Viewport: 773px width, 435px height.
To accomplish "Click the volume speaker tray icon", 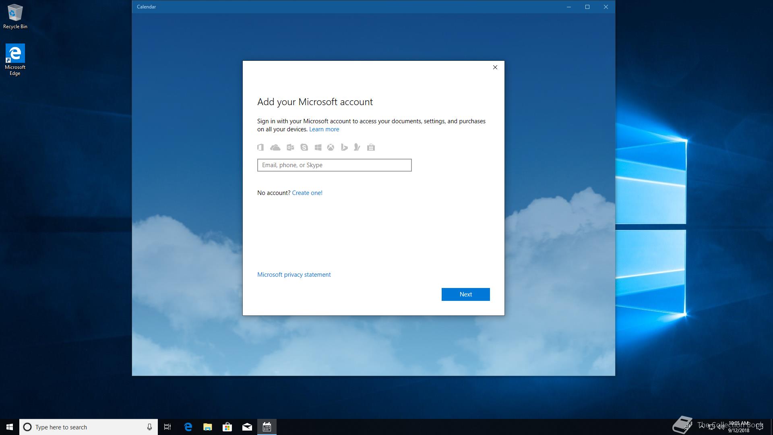I will (x=721, y=427).
